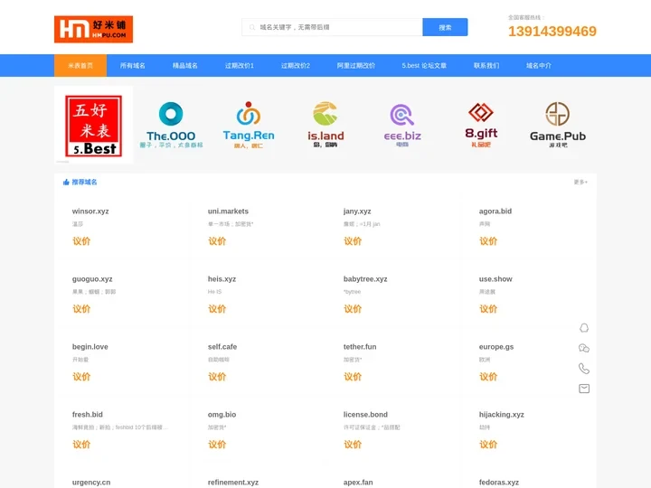The height and width of the screenshot is (488, 651).
Task: Open the jany.xyz domain link
Action: click(x=357, y=211)
